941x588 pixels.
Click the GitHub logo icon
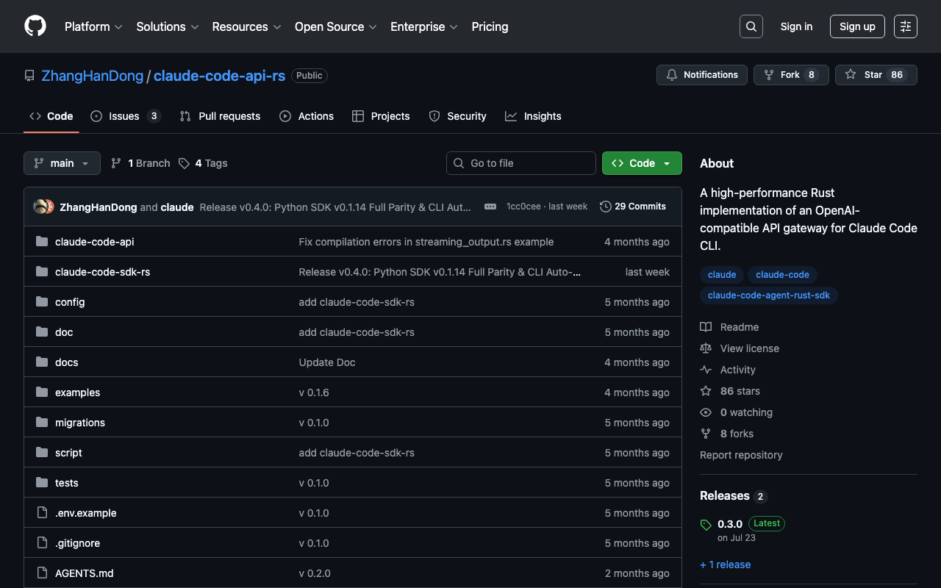click(x=35, y=26)
